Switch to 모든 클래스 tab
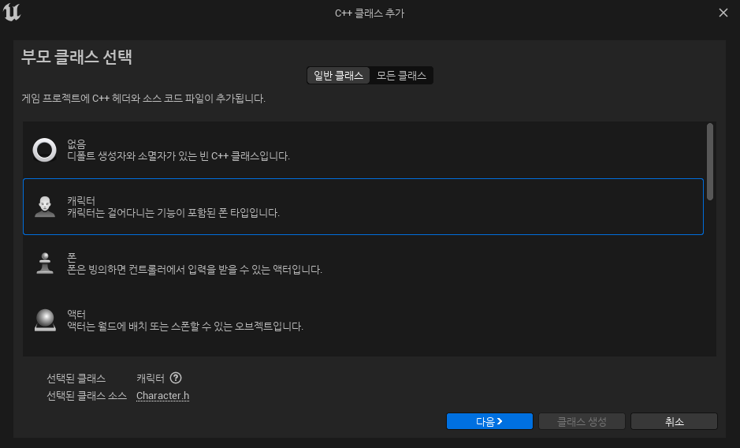The image size is (740, 448). pos(401,76)
